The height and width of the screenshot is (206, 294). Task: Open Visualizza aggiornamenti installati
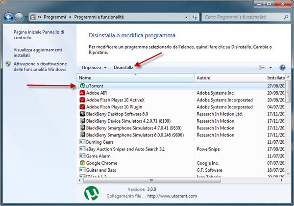tap(38, 52)
